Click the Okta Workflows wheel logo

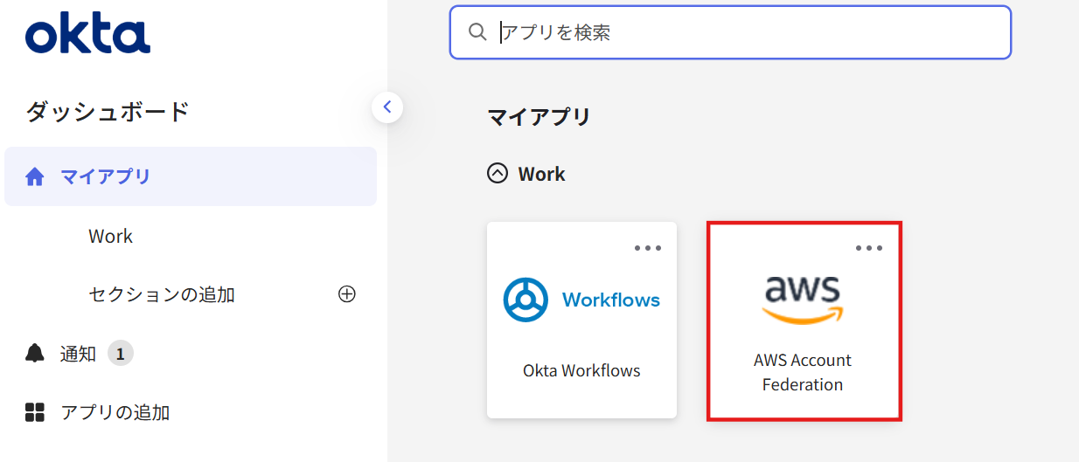point(526,300)
